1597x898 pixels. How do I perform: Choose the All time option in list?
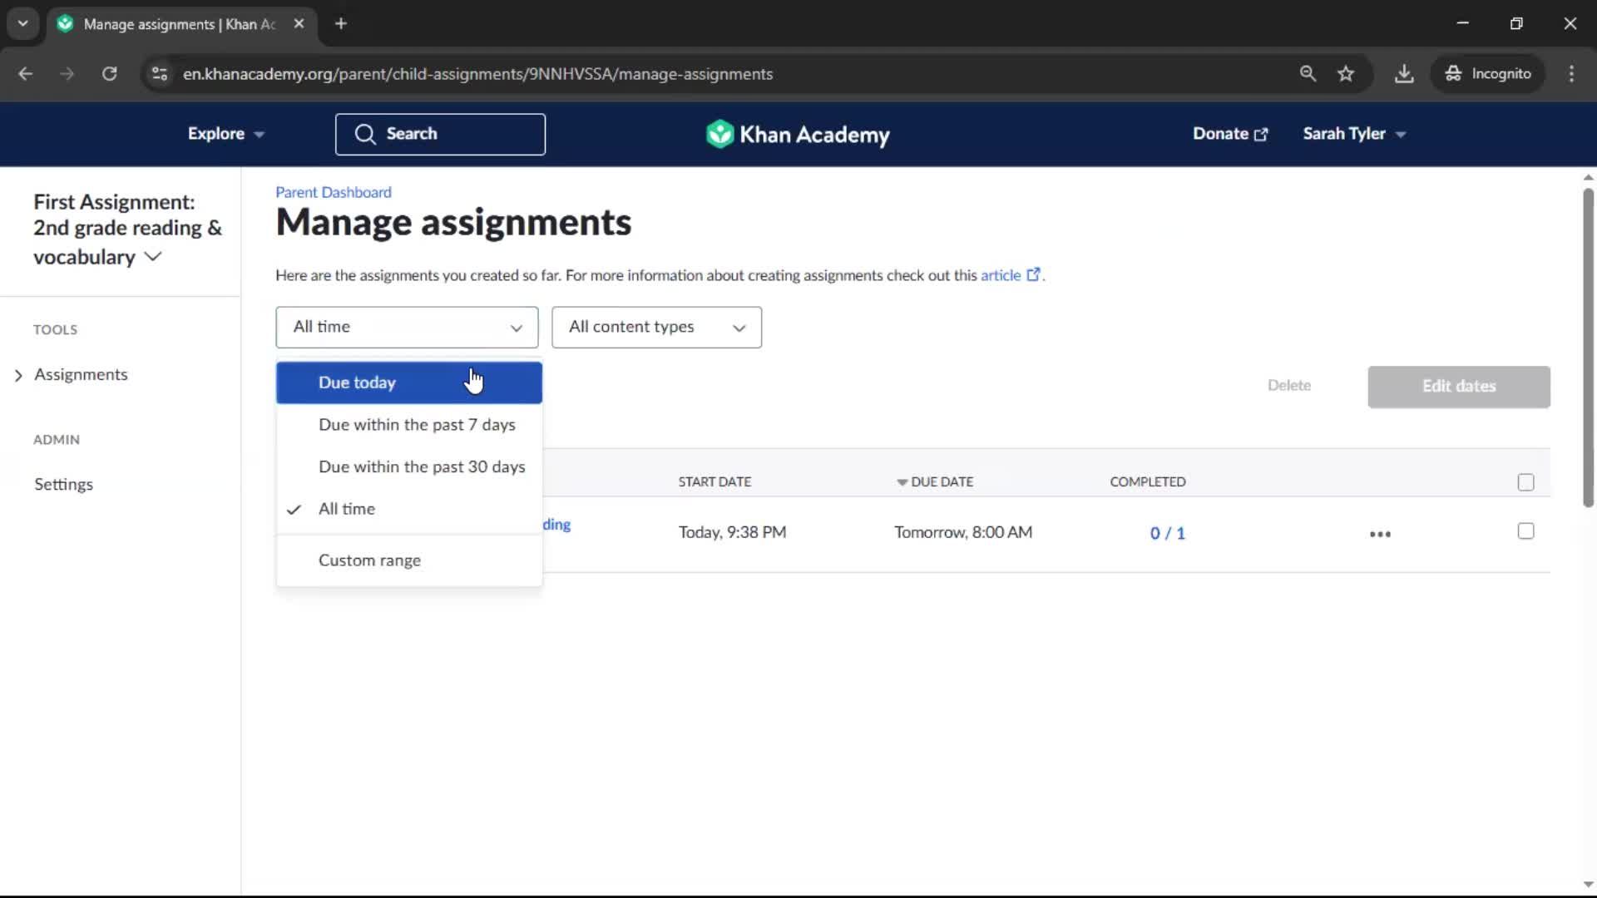point(409,509)
